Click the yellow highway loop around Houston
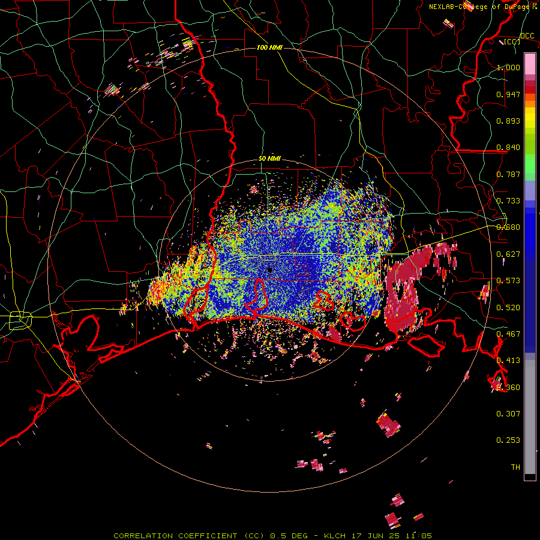Screen dimensions: 540x540 point(20,320)
